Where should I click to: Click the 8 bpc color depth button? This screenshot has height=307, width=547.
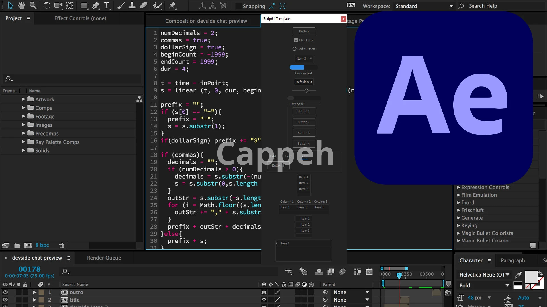tap(42, 245)
